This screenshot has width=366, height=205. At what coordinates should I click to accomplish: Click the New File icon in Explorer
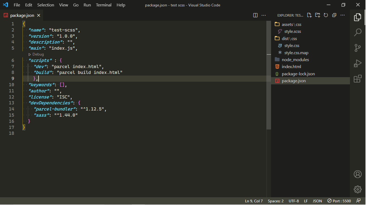309,15
